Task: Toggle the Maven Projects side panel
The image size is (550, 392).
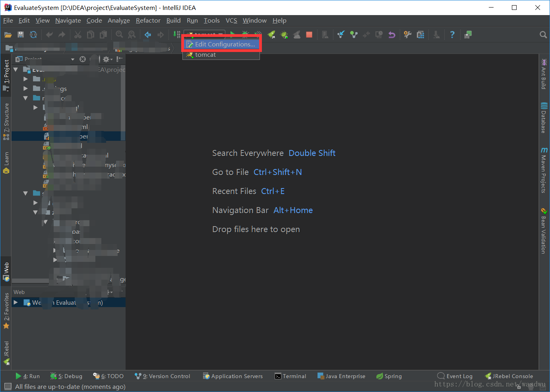Action: [x=544, y=170]
